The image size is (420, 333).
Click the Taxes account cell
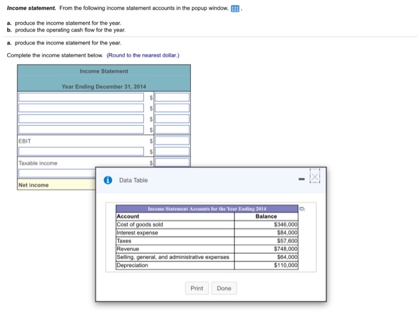[x=175, y=241]
